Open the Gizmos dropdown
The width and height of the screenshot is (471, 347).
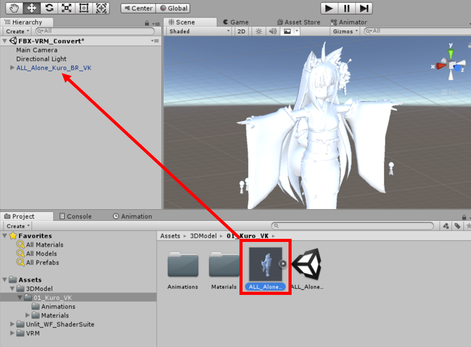pos(346,31)
